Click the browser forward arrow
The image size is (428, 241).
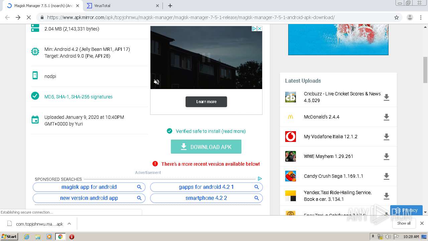[x=18, y=17]
